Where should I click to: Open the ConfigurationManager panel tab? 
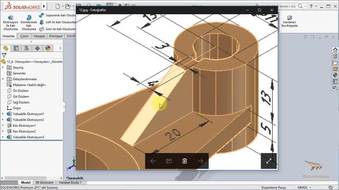click(x=27, y=48)
